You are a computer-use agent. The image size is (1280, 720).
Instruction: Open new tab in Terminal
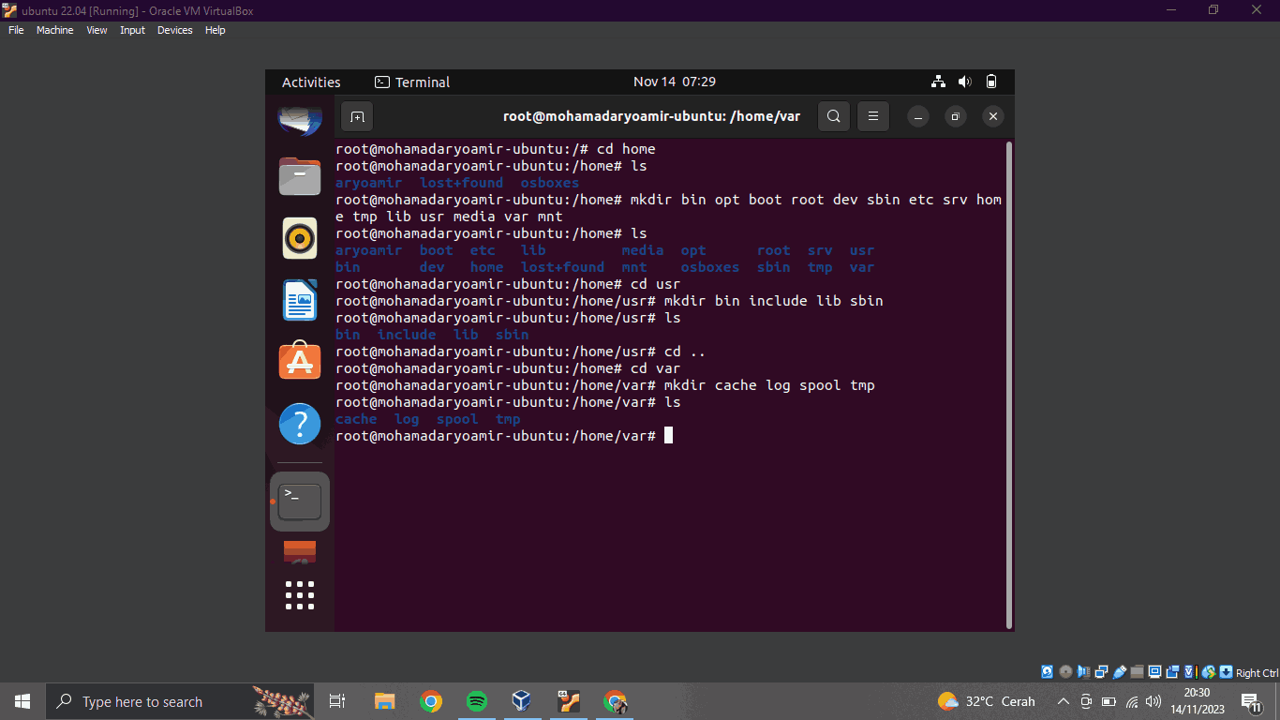[357, 117]
